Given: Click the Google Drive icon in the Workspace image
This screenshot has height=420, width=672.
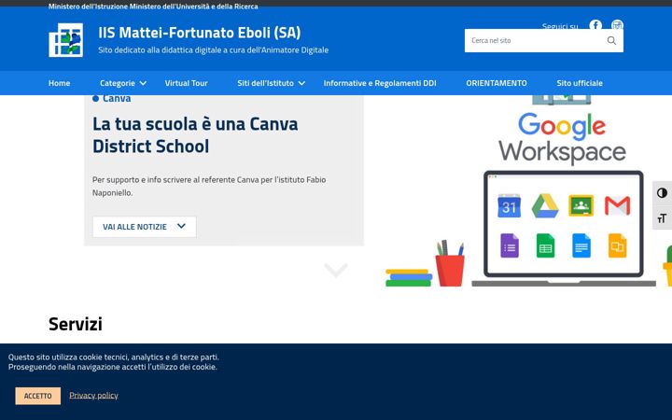Looking at the screenshot, I should click(x=545, y=205).
